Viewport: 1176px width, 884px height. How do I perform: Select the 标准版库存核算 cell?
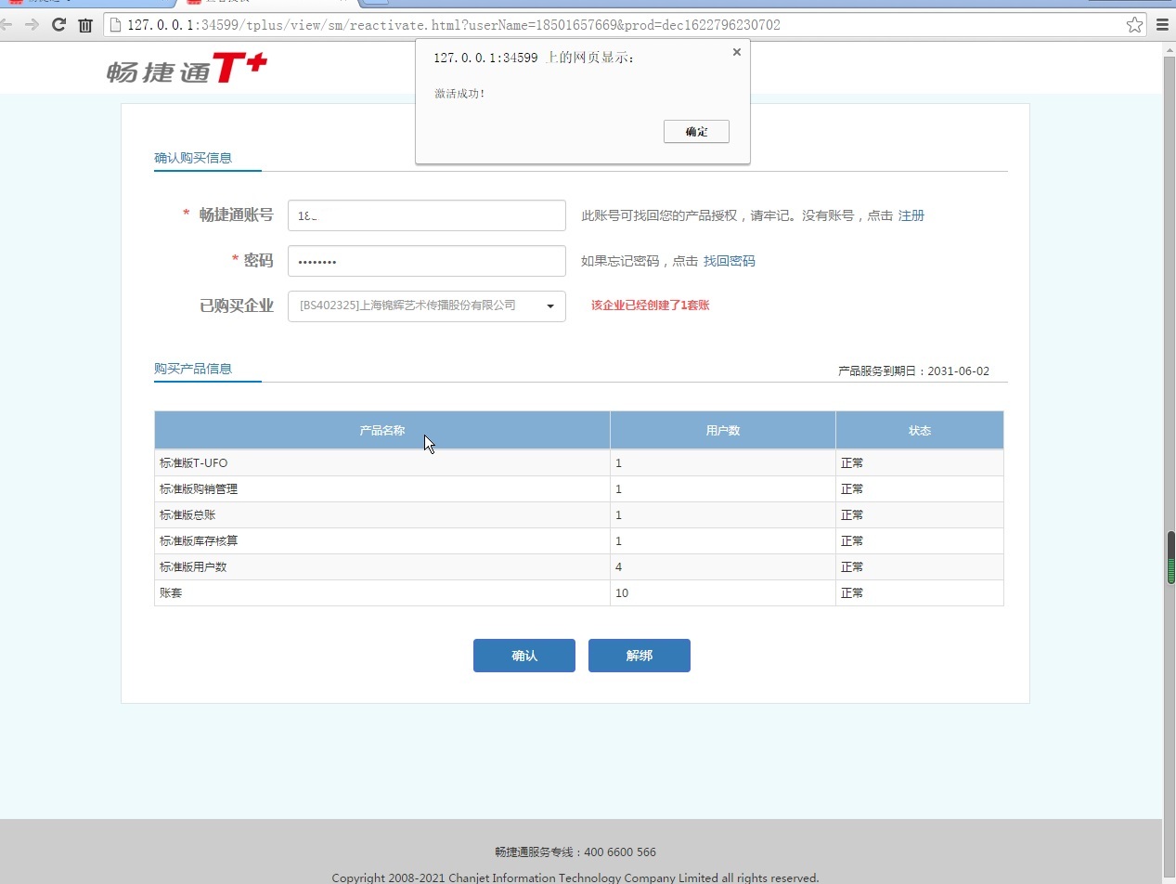tap(382, 540)
